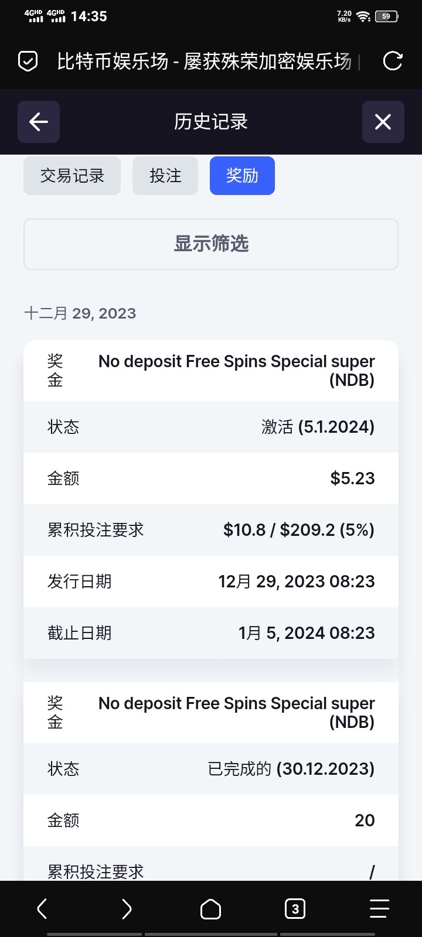Tap the security shield icon

pyautogui.click(x=28, y=61)
